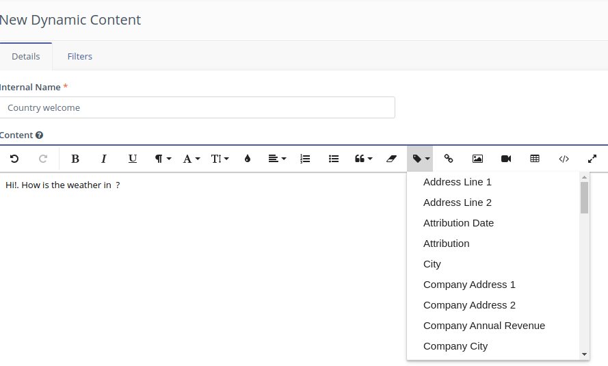Apply italic formatting
The height and width of the screenshot is (366, 608).
coord(104,159)
